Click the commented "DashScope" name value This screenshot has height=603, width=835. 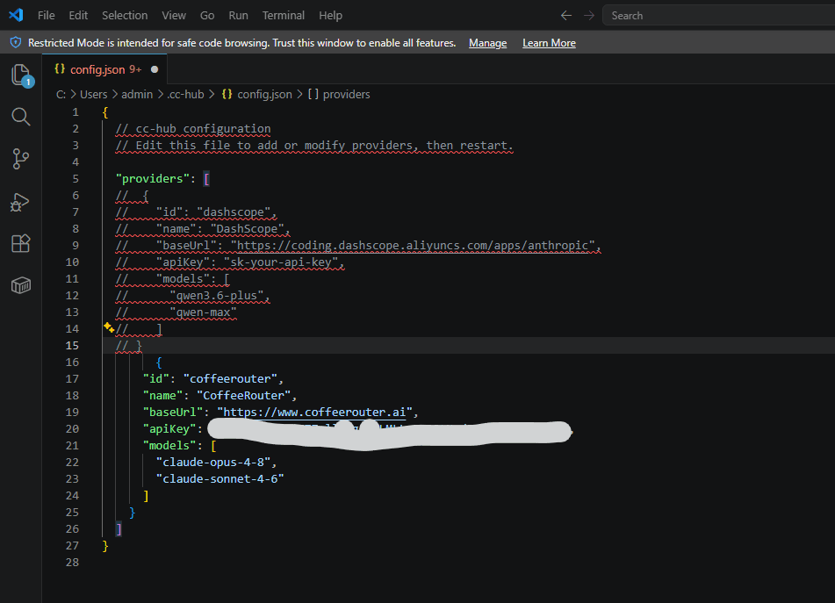(247, 229)
